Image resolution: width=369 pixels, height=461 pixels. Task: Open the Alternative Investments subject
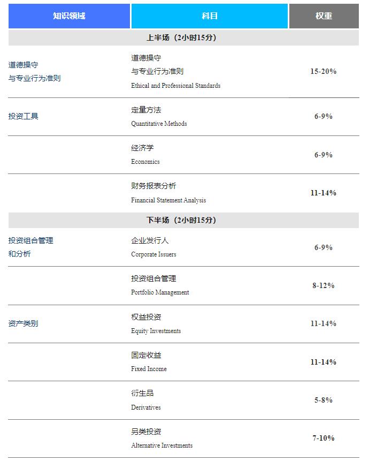point(162,445)
